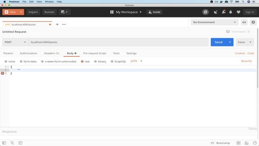Open the find and replace icon

12,143
